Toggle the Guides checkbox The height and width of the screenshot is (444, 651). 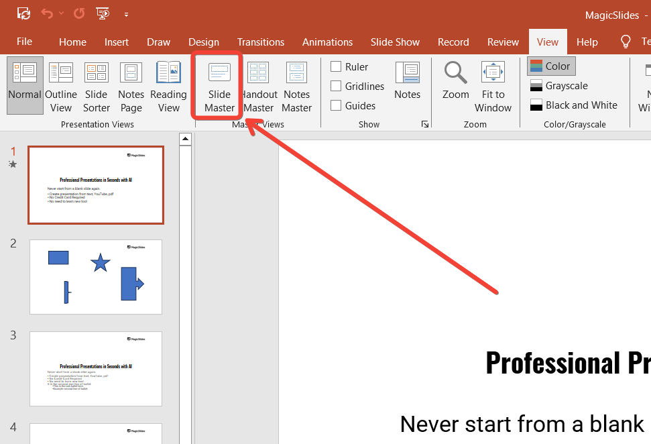(x=337, y=105)
